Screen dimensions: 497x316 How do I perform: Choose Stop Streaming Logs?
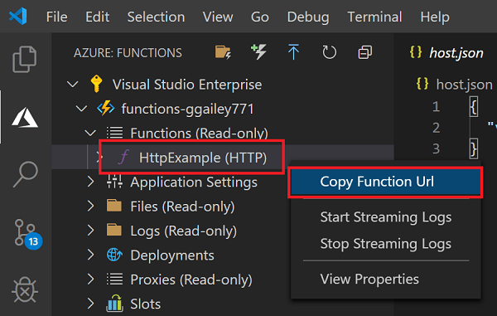click(386, 244)
